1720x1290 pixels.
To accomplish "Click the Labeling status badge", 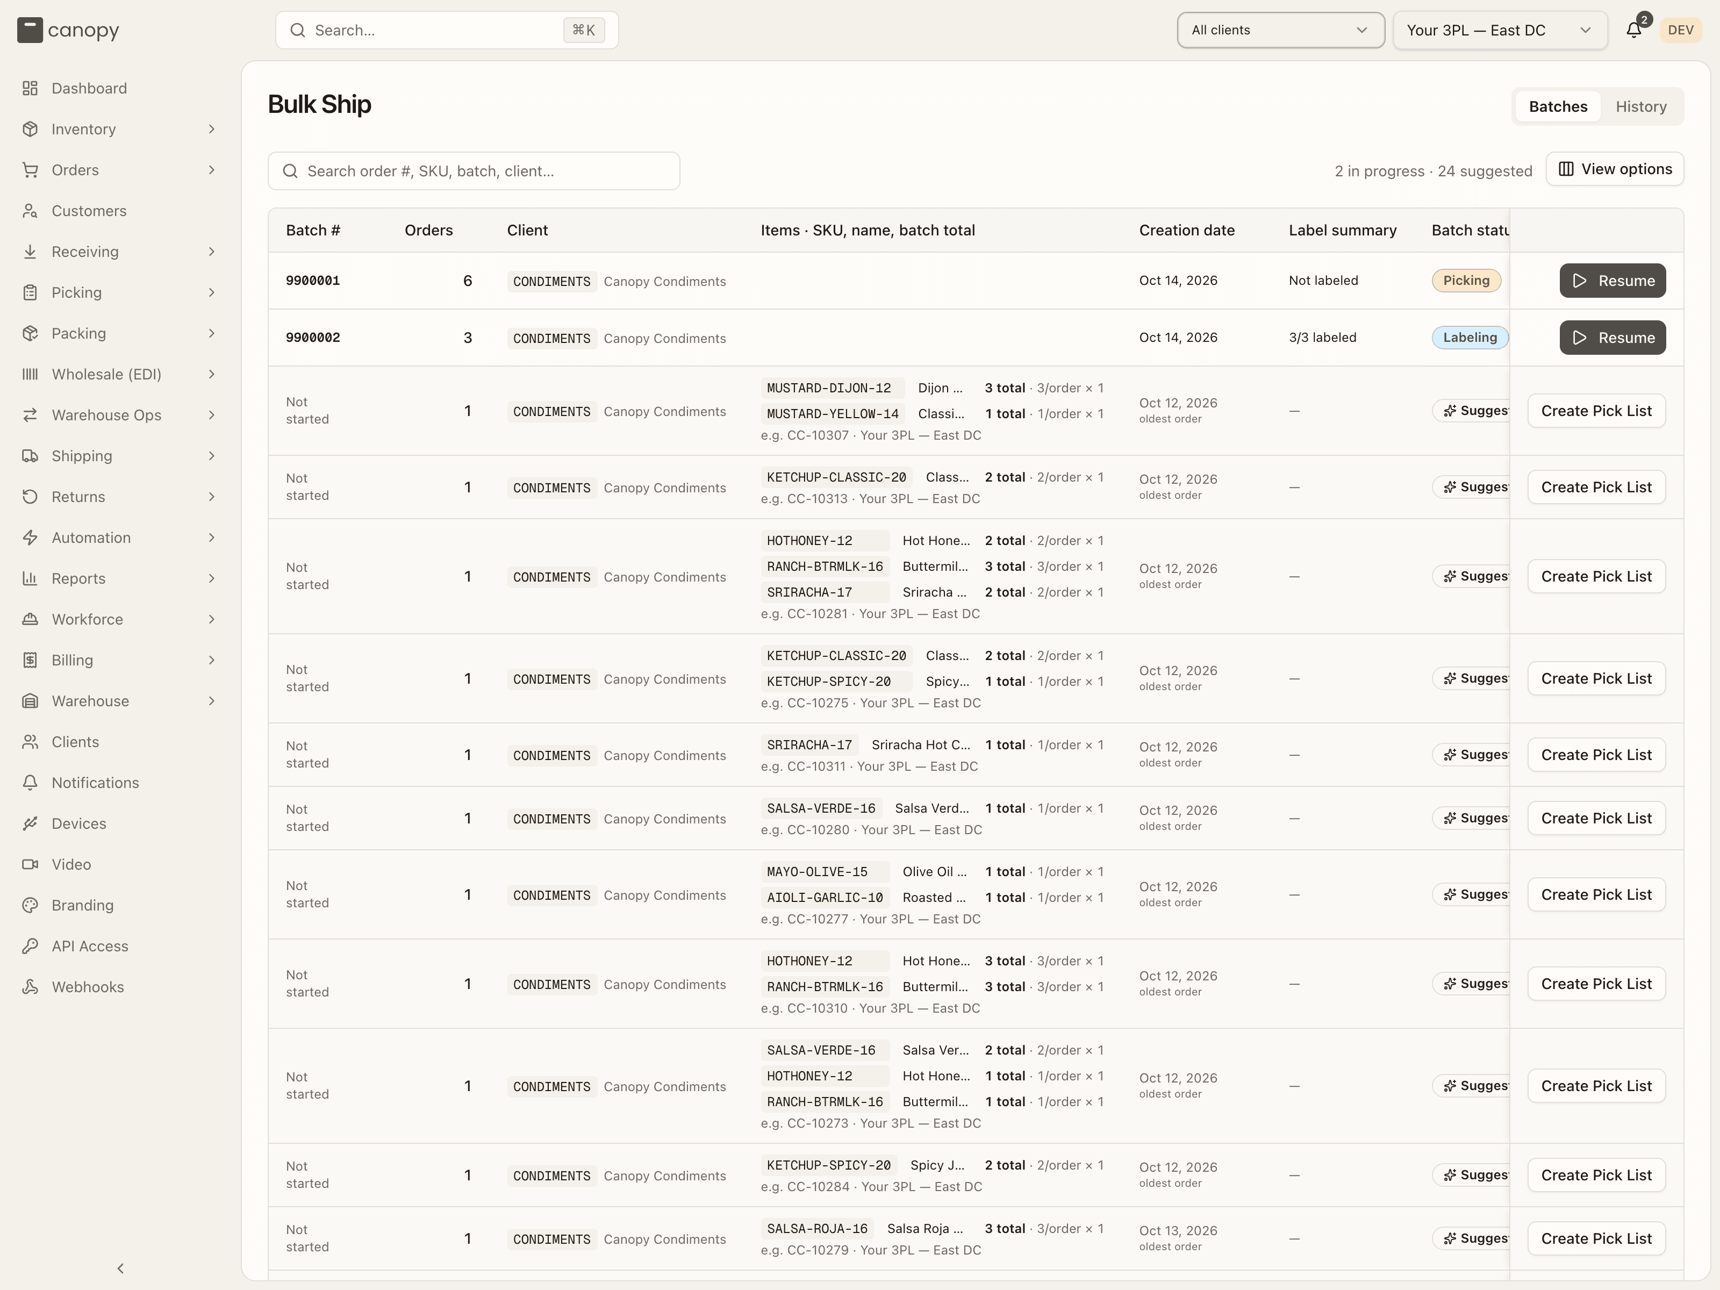I will pyautogui.click(x=1470, y=338).
